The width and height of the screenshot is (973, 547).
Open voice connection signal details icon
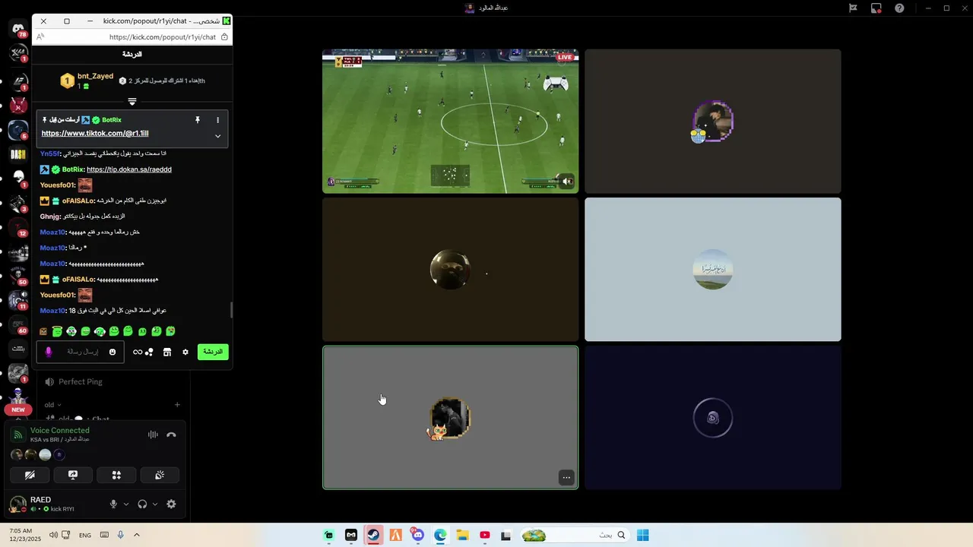[x=18, y=435]
